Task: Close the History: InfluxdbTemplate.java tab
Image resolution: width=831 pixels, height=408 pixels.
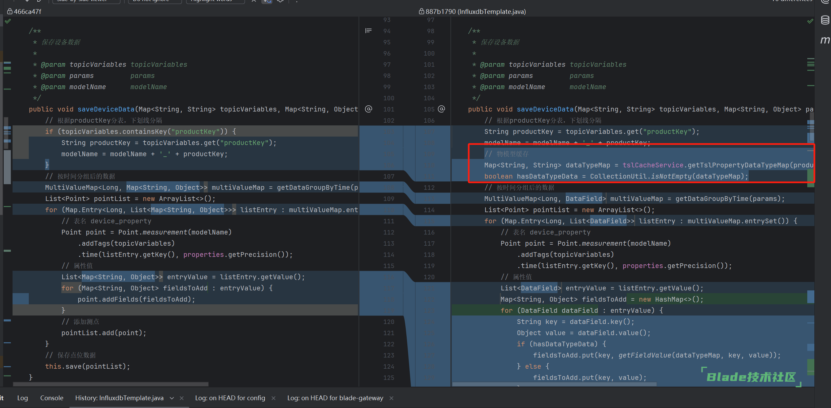Action: coord(182,398)
